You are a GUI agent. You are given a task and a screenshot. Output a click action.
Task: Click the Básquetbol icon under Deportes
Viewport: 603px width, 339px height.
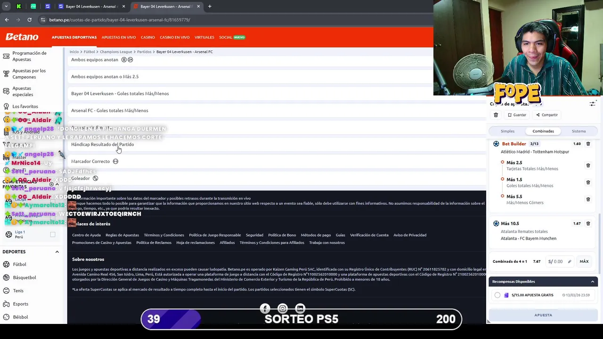tap(7, 277)
